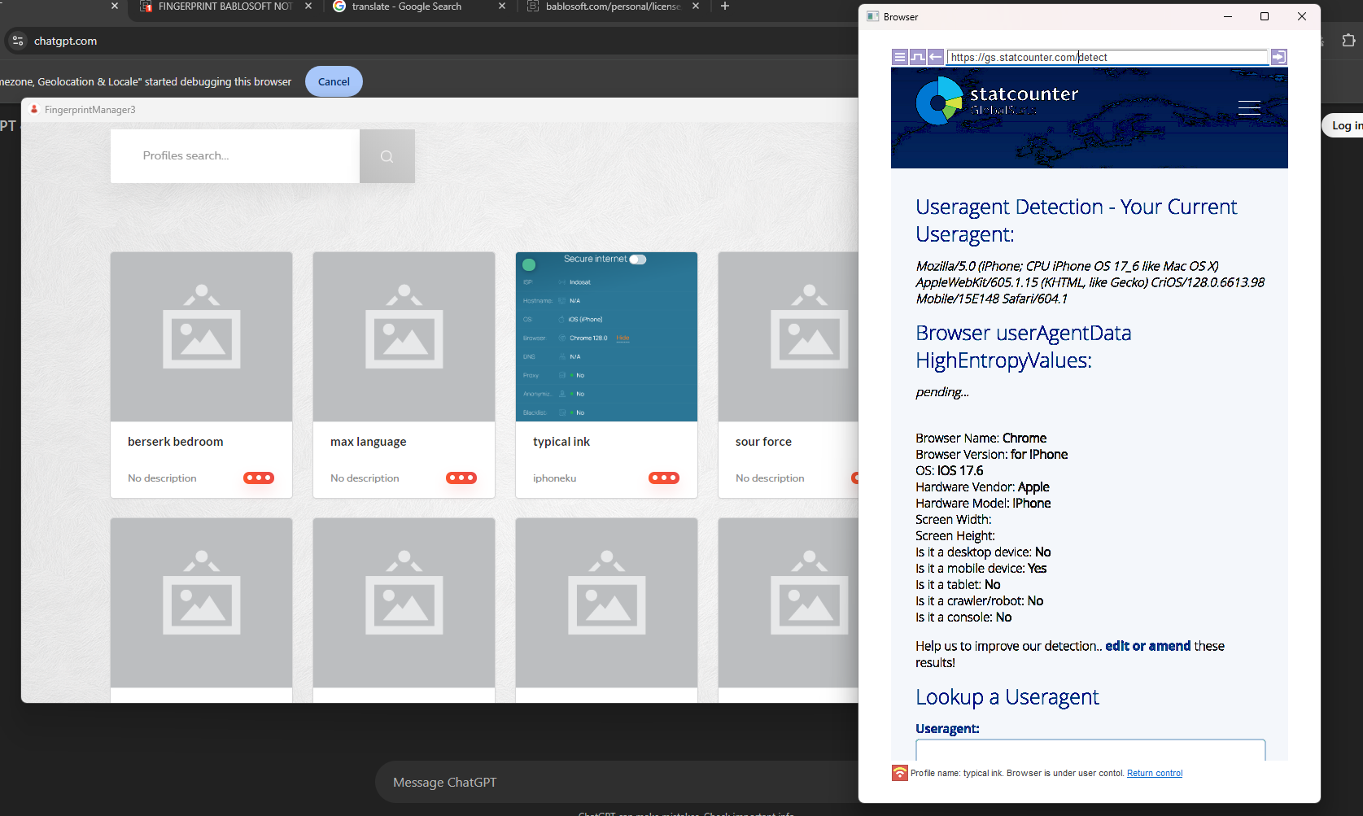Screen dimensions: 1363x816
Task: Open the options menu for typical ink profile
Action: point(663,478)
